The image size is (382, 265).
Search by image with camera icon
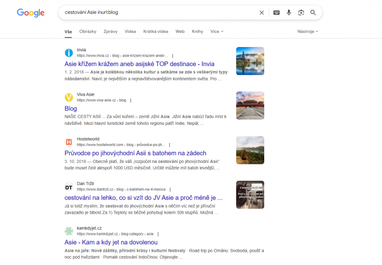tap(301, 13)
